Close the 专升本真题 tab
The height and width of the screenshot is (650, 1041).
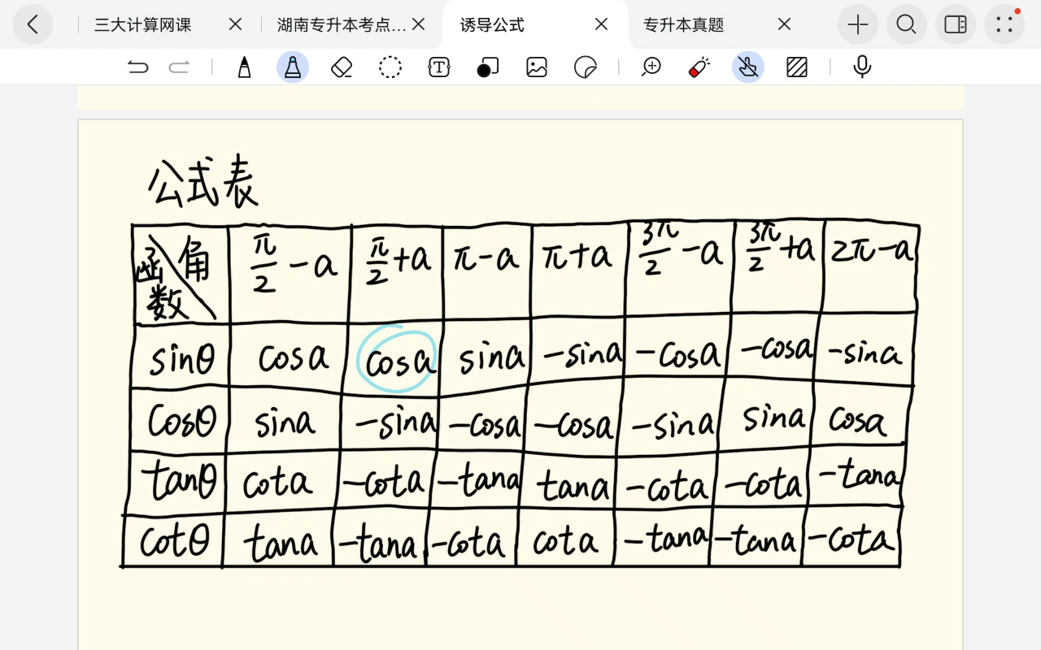click(x=784, y=24)
